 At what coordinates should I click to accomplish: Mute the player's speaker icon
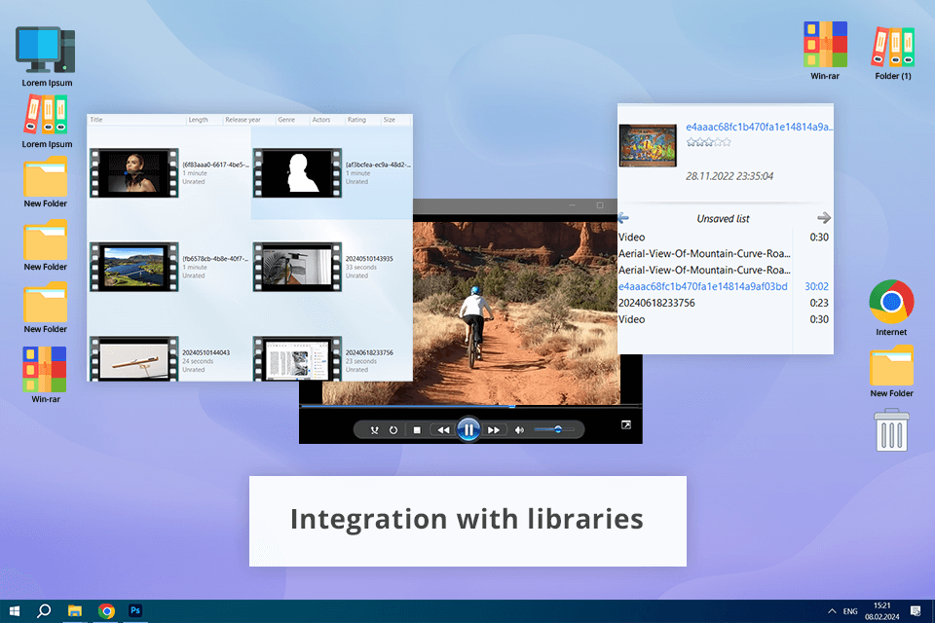tap(519, 430)
